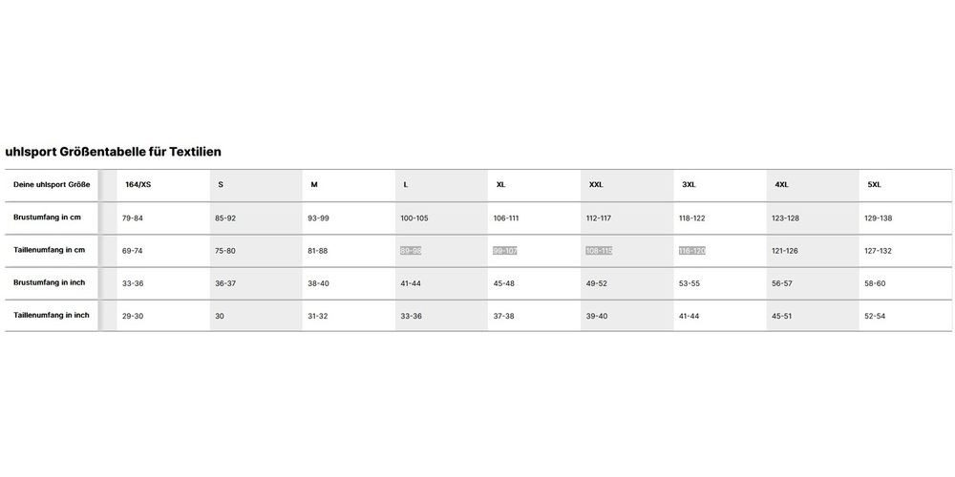Select the XXL size column header
The image size is (955, 477).
[x=596, y=185]
